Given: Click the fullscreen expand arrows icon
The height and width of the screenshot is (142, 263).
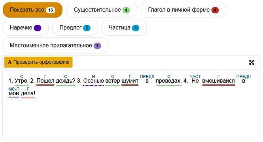Looking at the screenshot, I should 252,63.
